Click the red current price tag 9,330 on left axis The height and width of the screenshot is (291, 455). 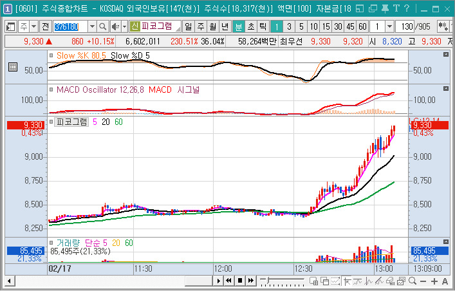(x=26, y=125)
